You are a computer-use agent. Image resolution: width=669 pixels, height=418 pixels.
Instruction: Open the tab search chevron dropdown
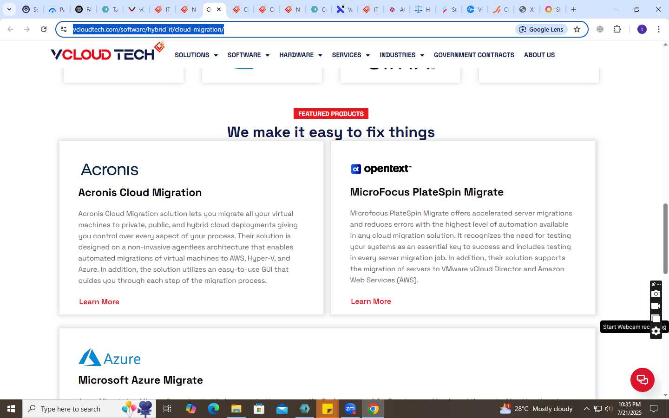[9, 9]
